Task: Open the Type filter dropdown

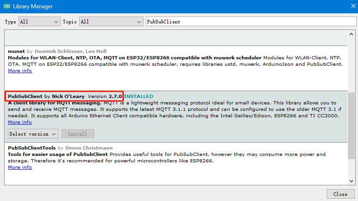Action: pyautogui.click(x=39, y=22)
